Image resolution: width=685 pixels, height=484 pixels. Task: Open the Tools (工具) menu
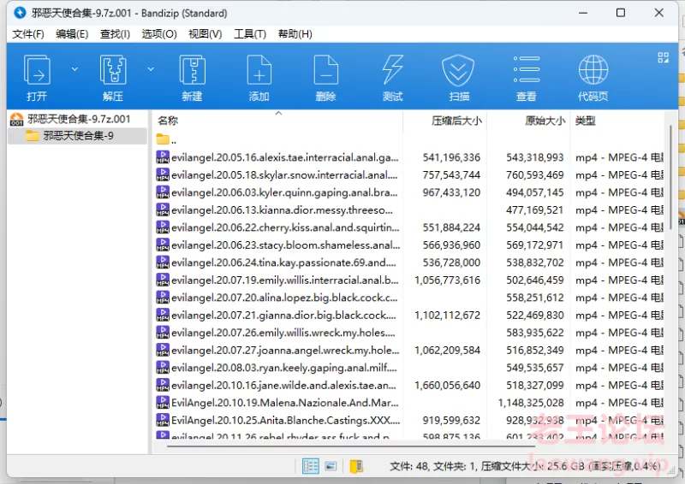[x=250, y=34]
